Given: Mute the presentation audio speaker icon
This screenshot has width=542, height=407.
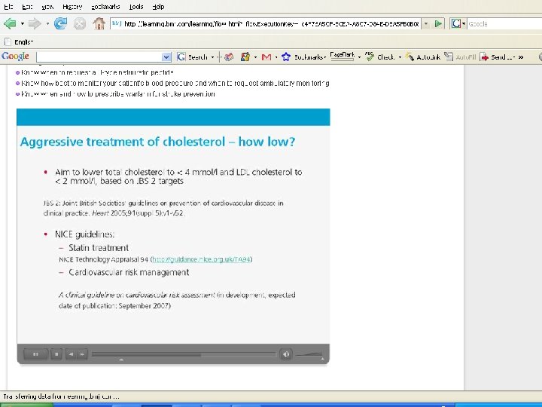Looking at the screenshot, I should click(286, 354).
